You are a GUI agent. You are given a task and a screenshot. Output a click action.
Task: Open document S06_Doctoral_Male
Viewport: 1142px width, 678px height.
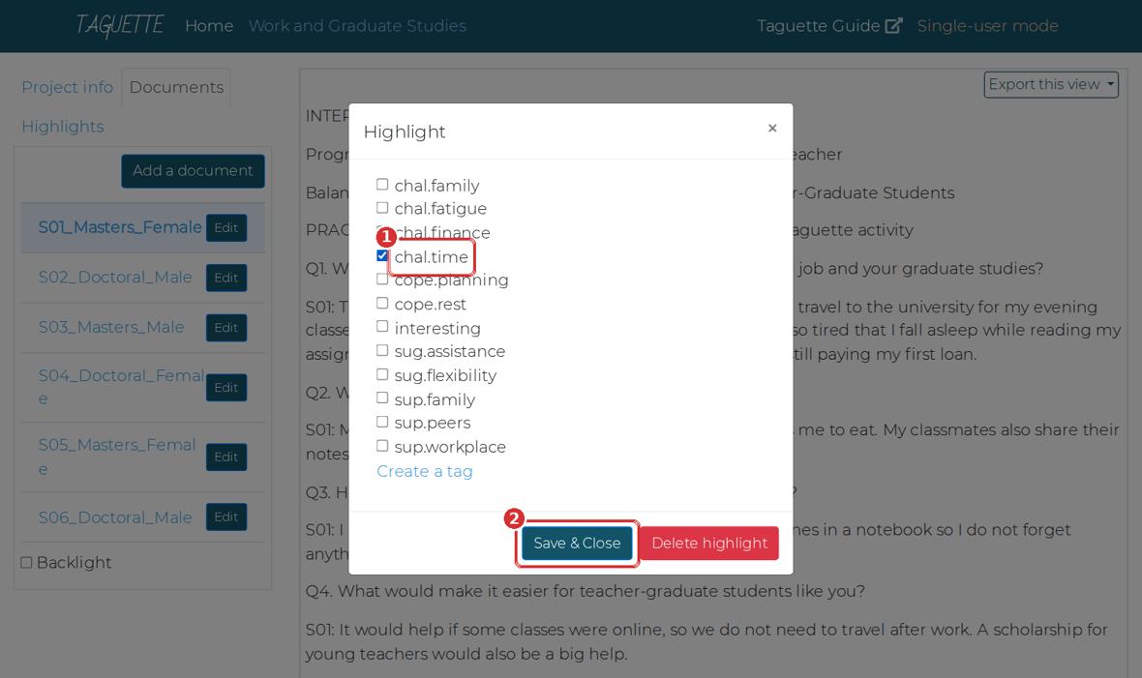point(115,517)
